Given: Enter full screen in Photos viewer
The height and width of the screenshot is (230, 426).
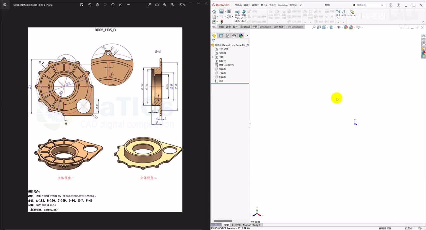Looking at the screenshot, I should pos(149,5).
